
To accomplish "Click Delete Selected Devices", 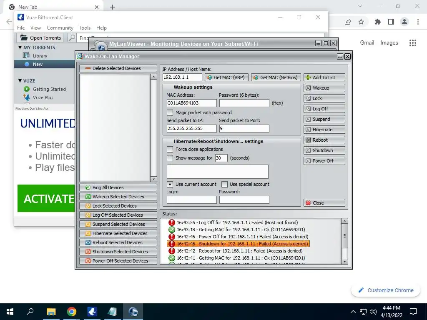I will click(118, 68).
